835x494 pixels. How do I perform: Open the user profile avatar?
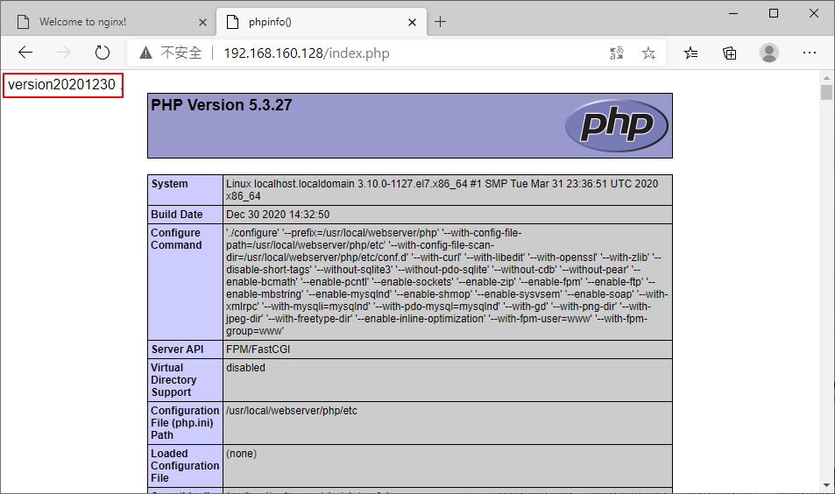coord(769,53)
